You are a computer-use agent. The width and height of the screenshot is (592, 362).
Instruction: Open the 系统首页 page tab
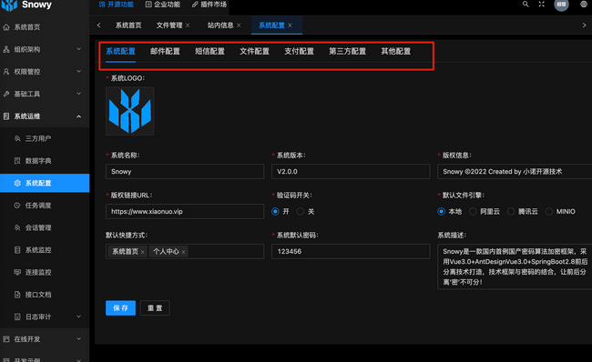coord(128,25)
